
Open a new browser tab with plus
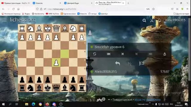click(128, 3)
